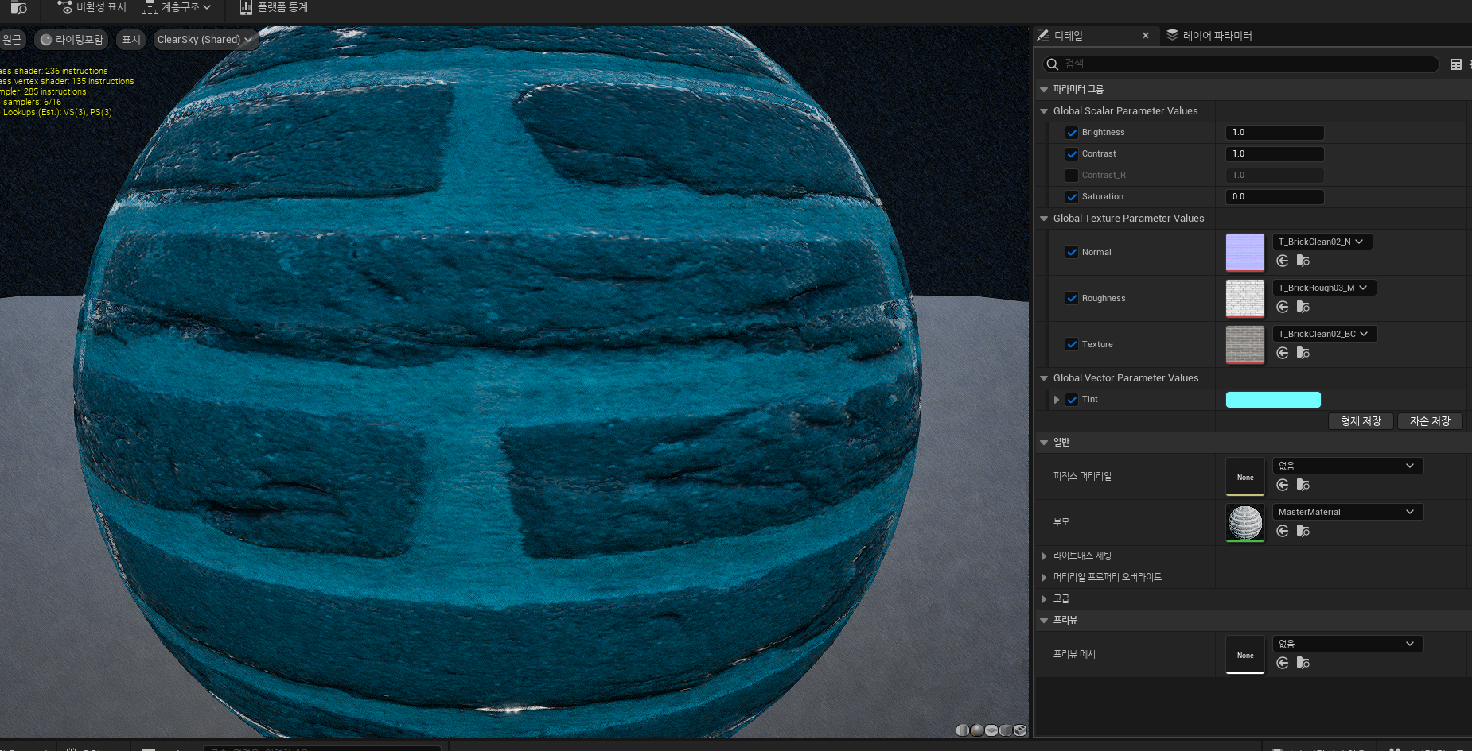Screen dimensions: 1472x751
Task: Click the Brightness value field
Action: pyautogui.click(x=1275, y=133)
